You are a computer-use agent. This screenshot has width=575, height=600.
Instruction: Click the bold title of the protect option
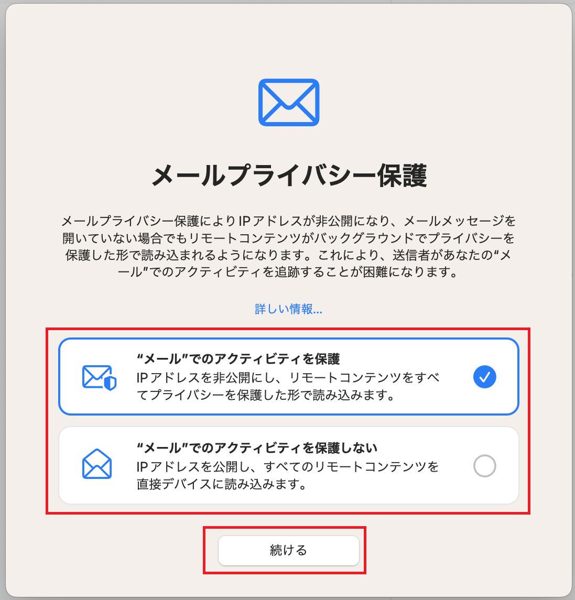pyautogui.click(x=238, y=358)
